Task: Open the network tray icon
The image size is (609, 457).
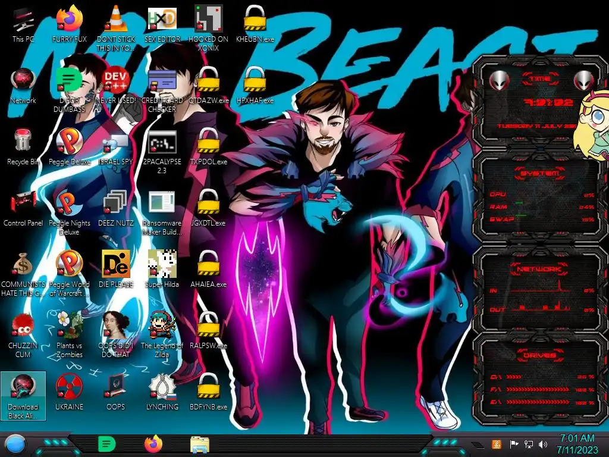Action: (529, 444)
